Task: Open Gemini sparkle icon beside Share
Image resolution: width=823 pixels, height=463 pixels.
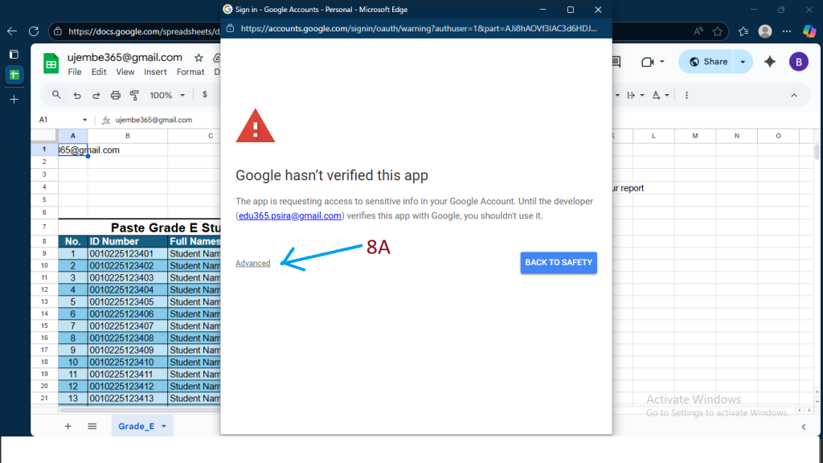Action: [769, 62]
